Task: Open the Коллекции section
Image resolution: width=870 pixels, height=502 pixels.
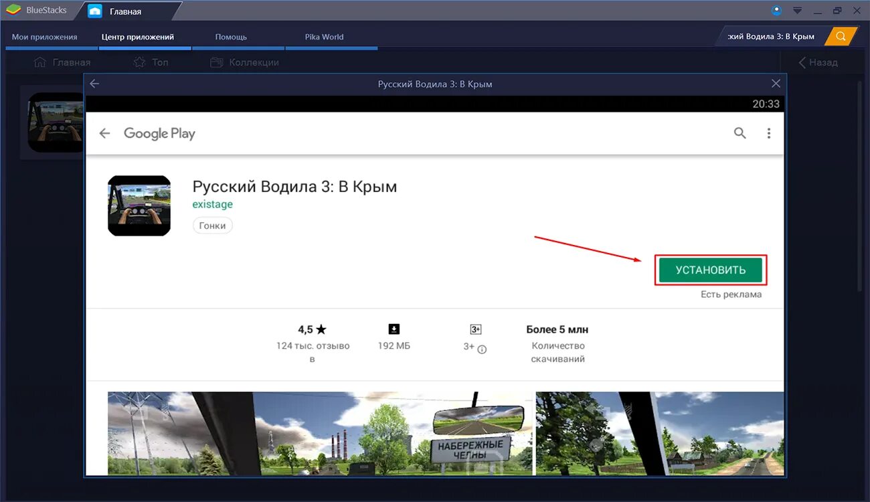Action: click(x=244, y=62)
